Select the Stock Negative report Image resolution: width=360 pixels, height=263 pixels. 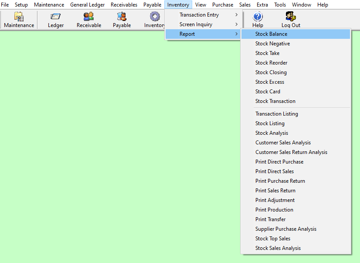pos(295,44)
